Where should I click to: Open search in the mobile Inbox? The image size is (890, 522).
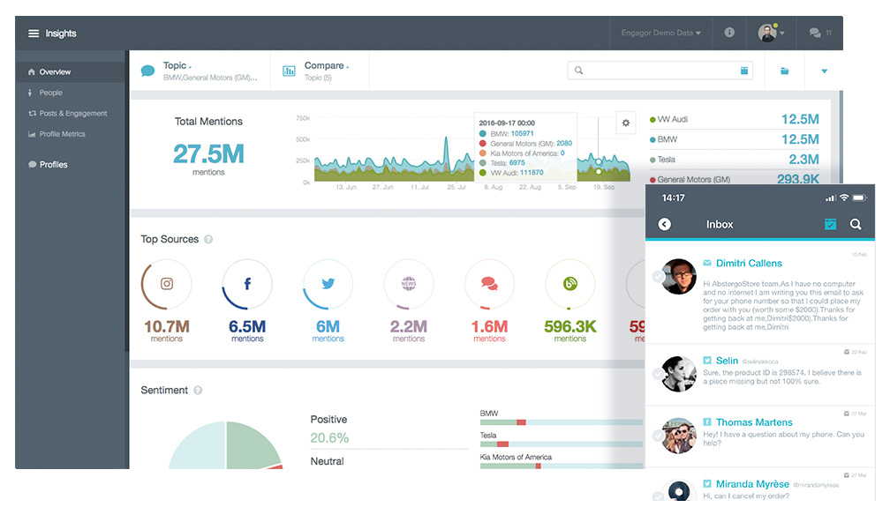856,225
